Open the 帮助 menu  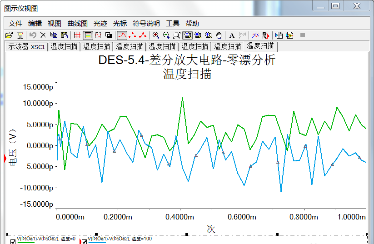tap(192, 23)
